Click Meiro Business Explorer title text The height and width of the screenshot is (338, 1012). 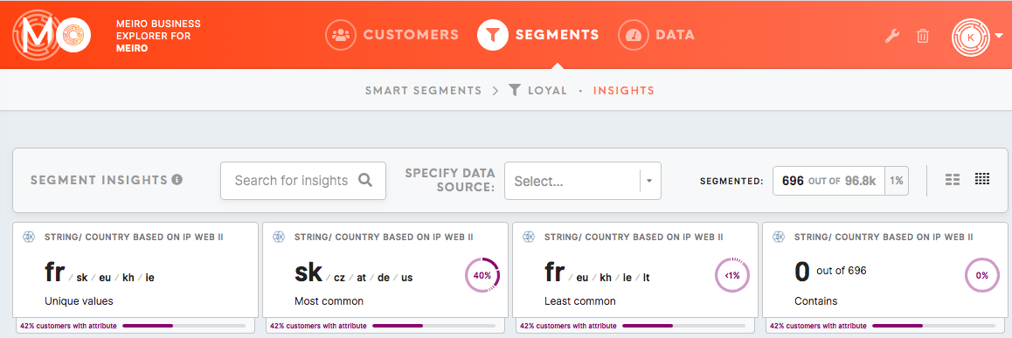pyautogui.click(x=158, y=36)
